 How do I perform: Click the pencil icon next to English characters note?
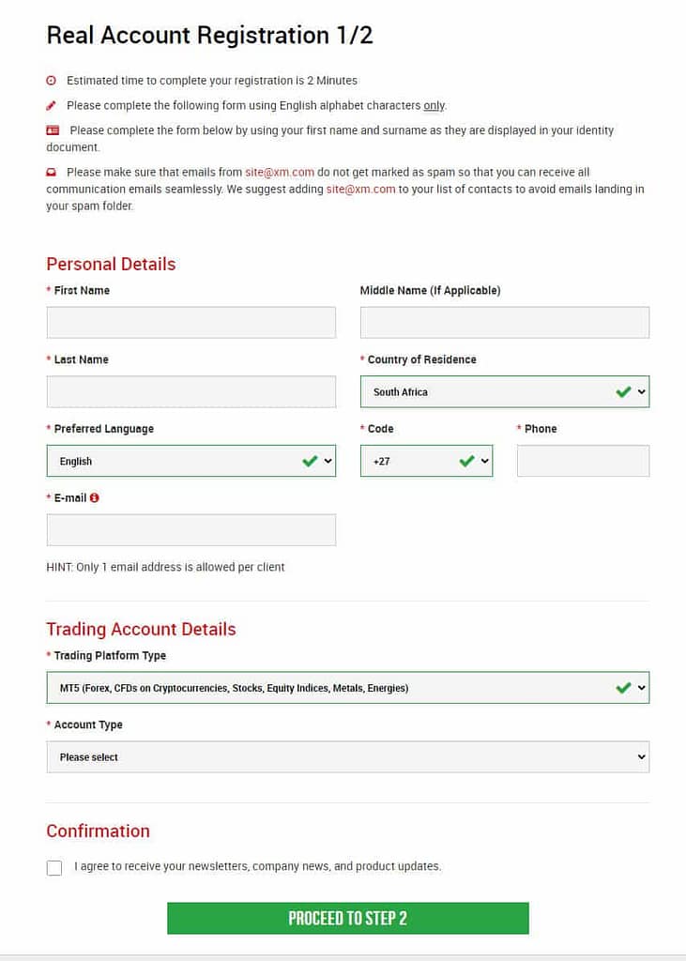pos(51,105)
